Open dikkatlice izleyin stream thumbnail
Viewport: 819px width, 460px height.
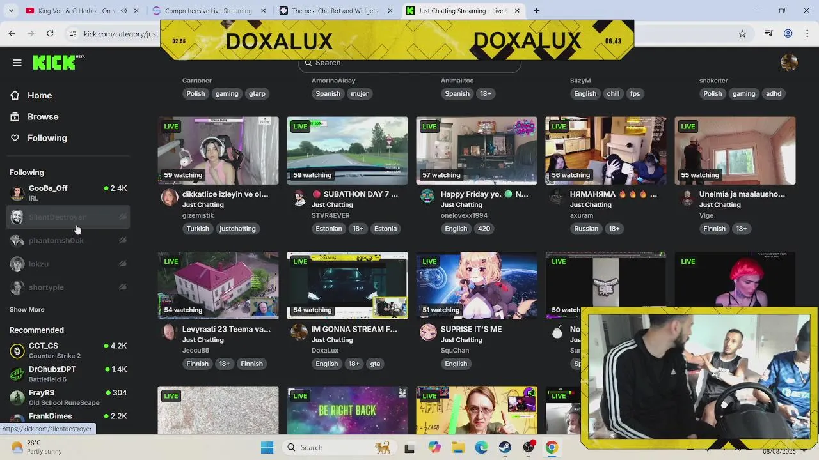[x=218, y=151]
